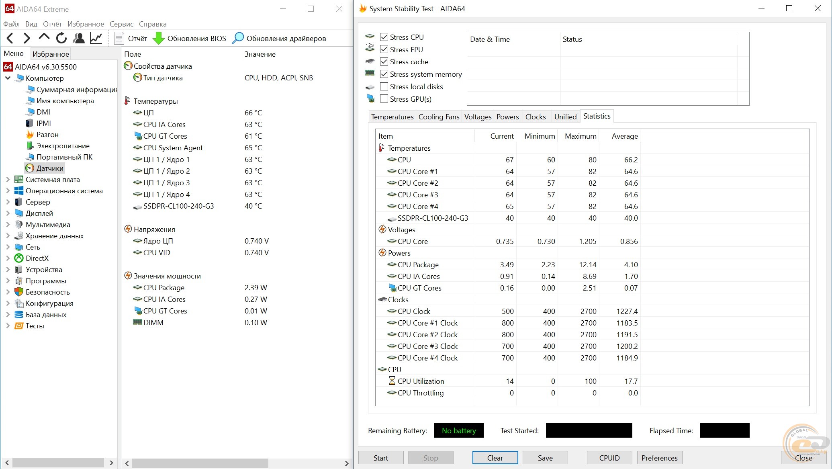The image size is (832, 469).
Task: Open the Файл menu
Action: tap(11, 24)
